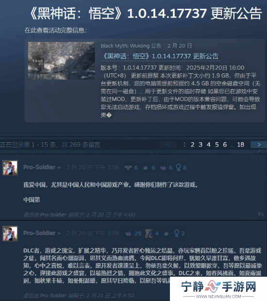Viewport: 267px width, 301px height.
Task: Open the 1.0.14.17737 更新公告 announcement link
Action: 161,56
